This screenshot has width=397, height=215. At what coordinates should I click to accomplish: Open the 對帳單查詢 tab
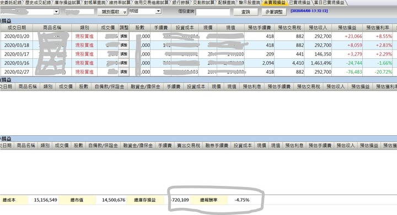point(94,3)
